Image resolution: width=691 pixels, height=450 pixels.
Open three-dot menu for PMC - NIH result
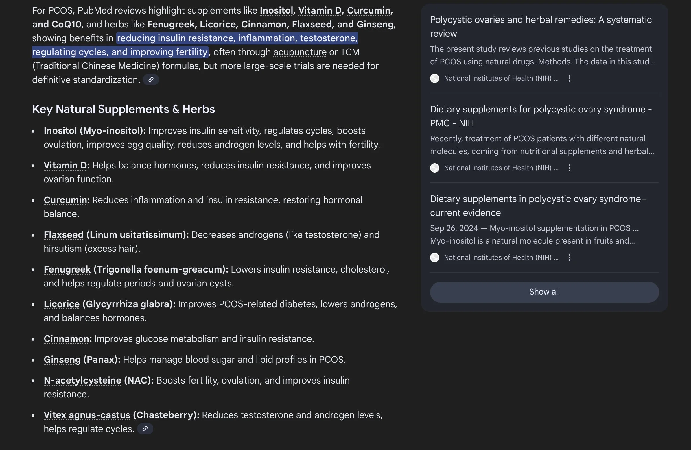coord(569,168)
